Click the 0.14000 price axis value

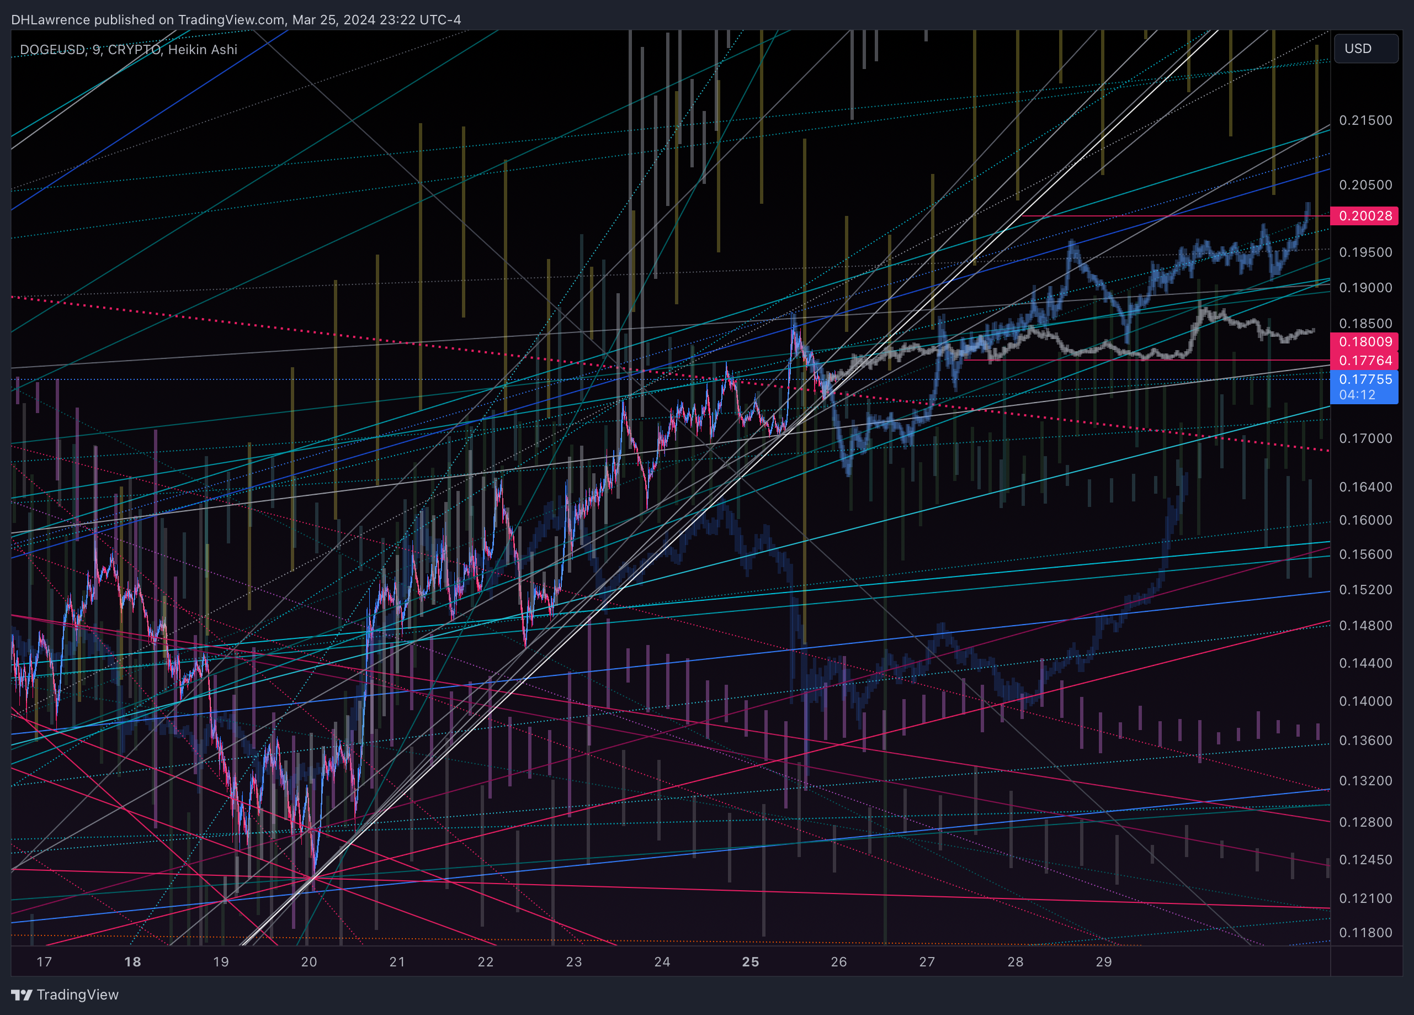[x=1365, y=701]
